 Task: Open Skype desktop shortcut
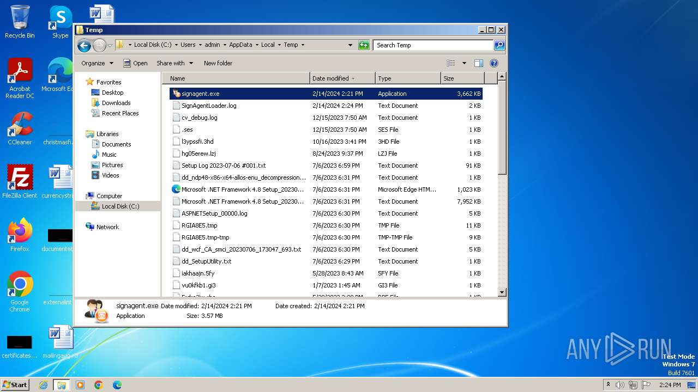(61, 22)
